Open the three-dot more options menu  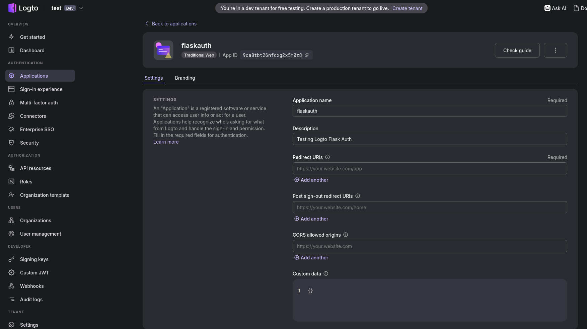(555, 50)
